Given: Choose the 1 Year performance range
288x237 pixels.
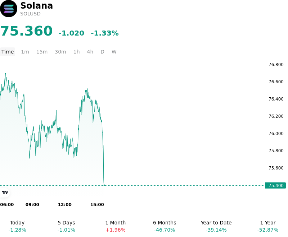Looking at the screenshot, I should (x=268, y=226).
